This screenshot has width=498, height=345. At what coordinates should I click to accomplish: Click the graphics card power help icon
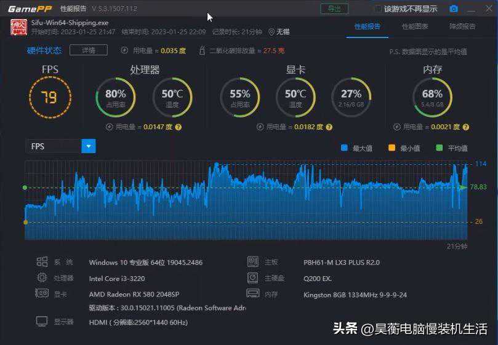point(329,127)
